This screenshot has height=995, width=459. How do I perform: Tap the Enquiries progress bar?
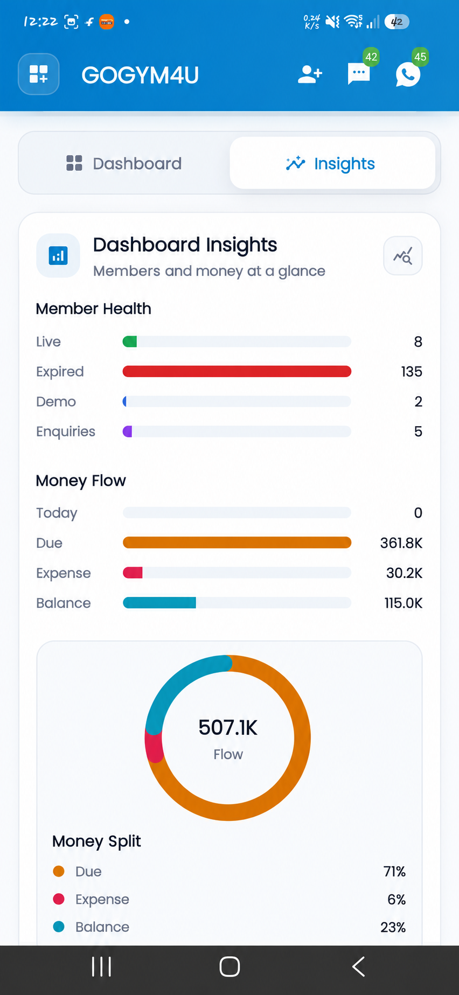coord(237,432)
